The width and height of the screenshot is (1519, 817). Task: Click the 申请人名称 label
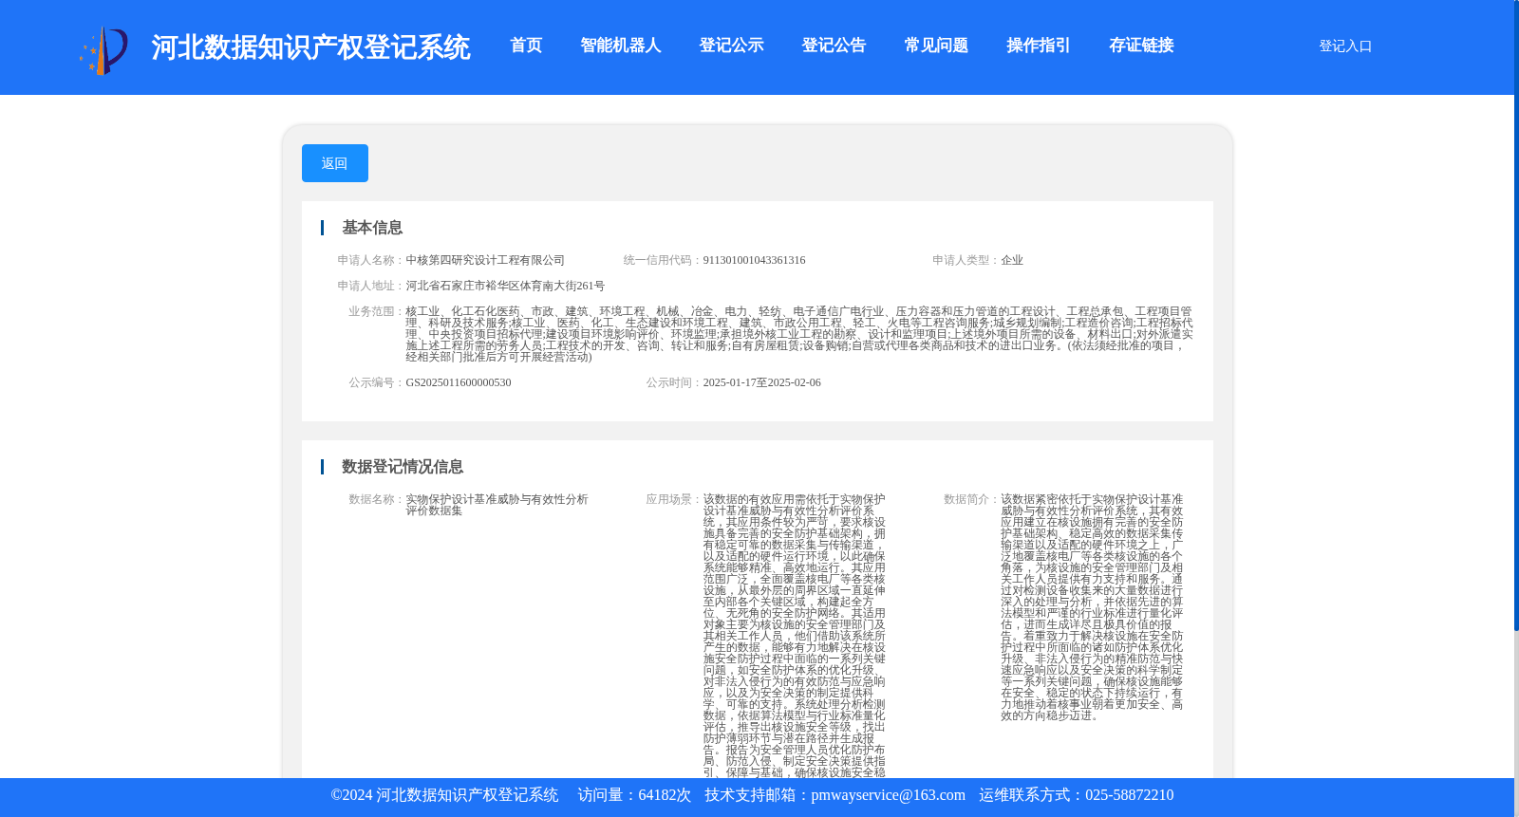(x=371, y=260)
